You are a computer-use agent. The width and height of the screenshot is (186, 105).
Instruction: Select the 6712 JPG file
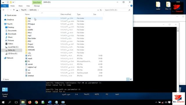29,56
